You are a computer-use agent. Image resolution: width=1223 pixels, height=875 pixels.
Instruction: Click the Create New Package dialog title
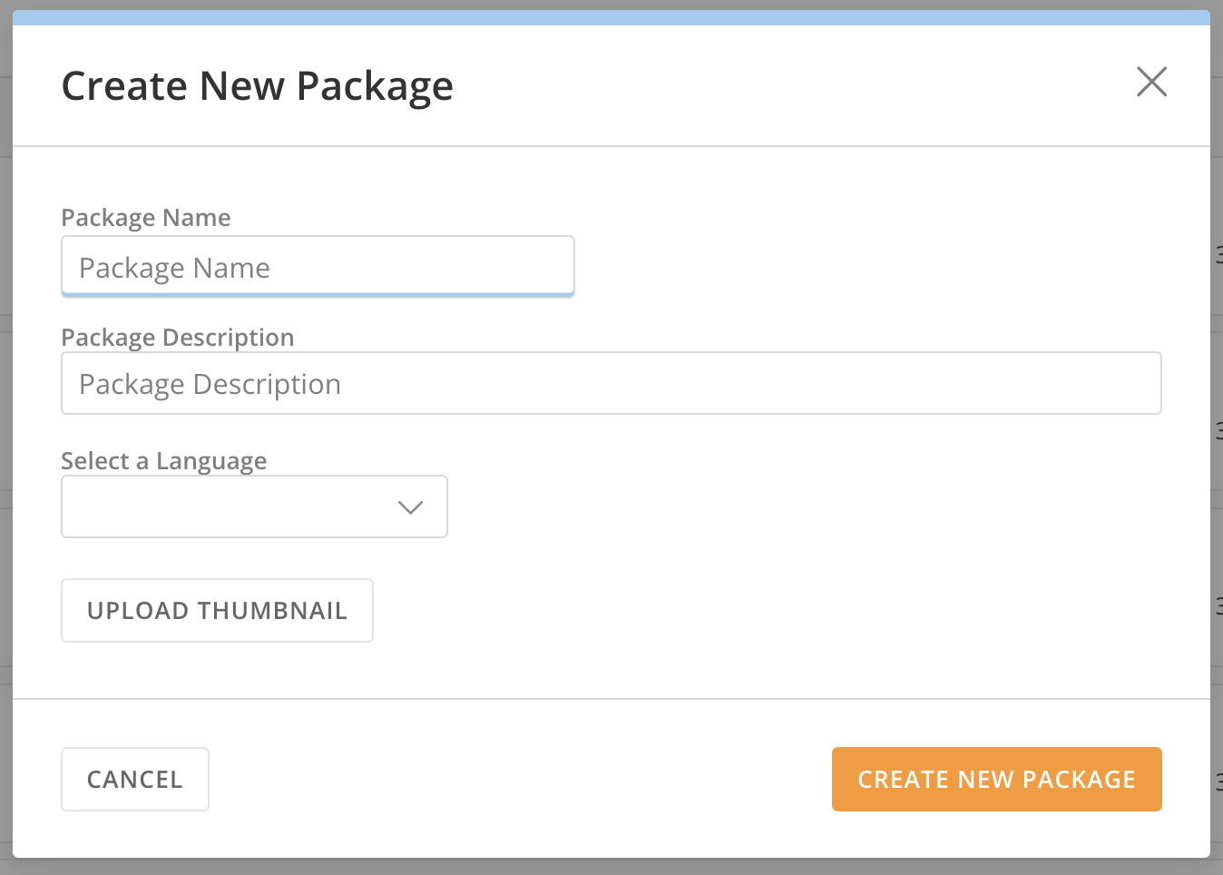coord(258,86)
